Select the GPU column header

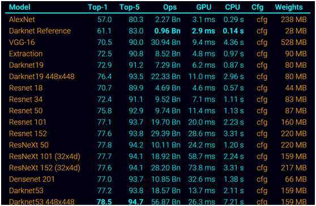204,7
